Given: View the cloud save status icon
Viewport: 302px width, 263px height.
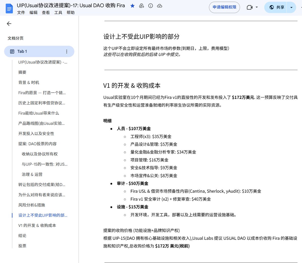Looking at the screenshot, I should pyautogui.click(x=160, y=6).
